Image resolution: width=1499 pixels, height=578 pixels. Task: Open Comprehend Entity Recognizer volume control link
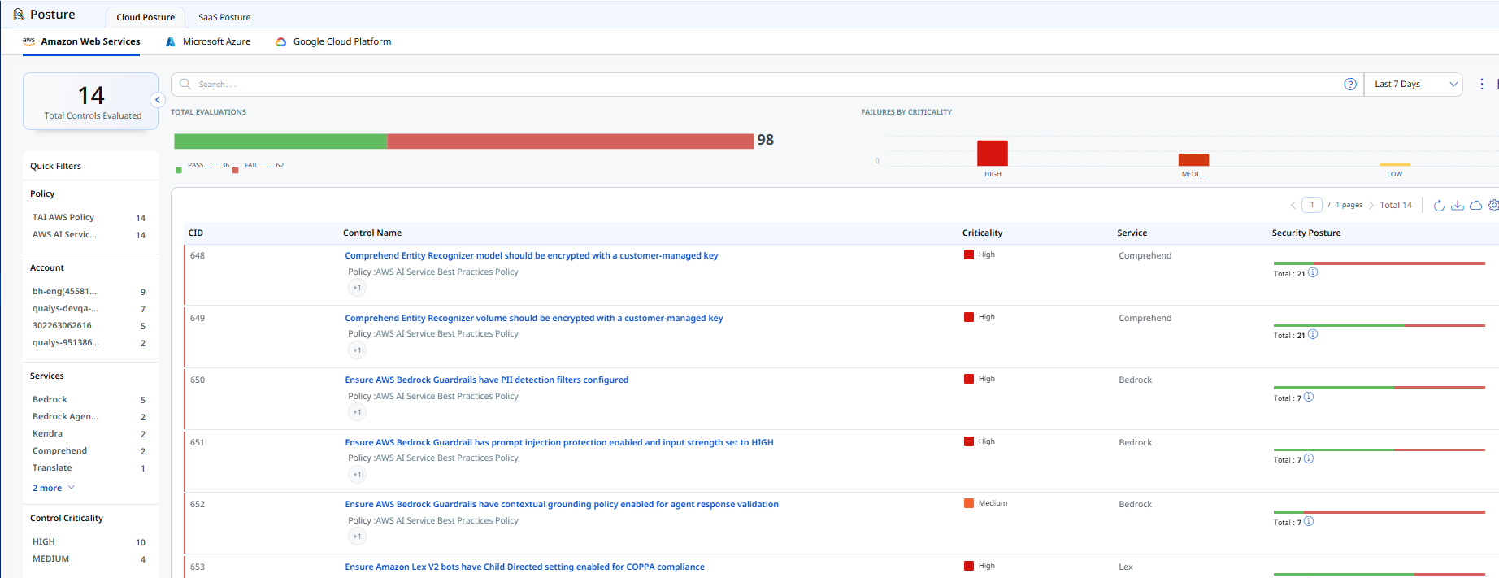click(x=534, y=318)
